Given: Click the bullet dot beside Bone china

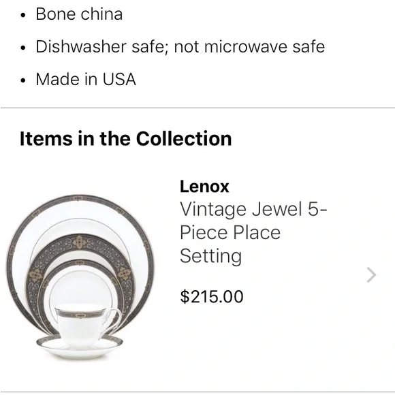Looking at the screenshot, I should 23,15.
